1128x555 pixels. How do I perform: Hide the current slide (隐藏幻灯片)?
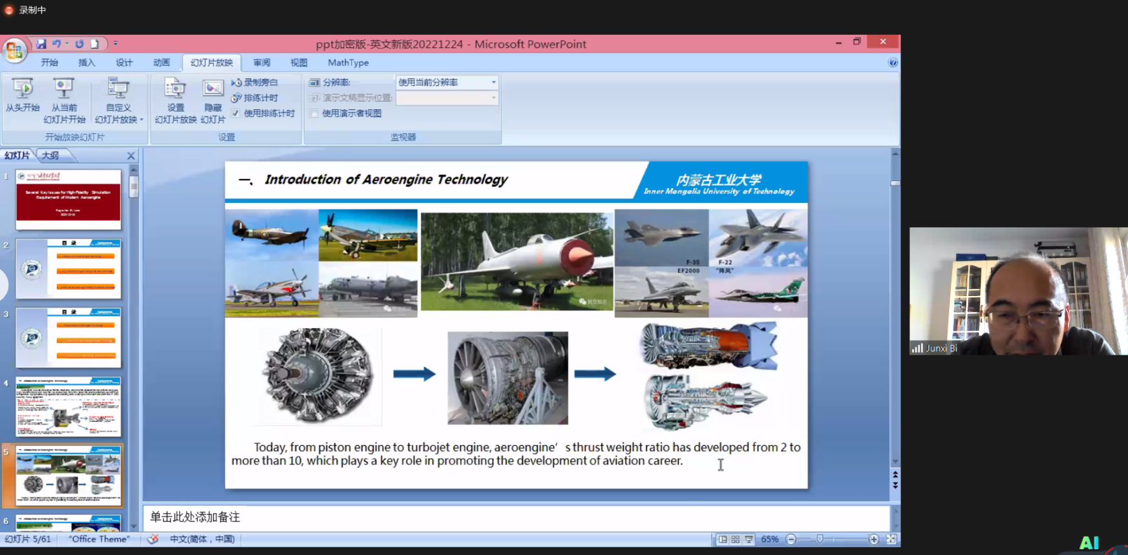[x=213, y=101]
